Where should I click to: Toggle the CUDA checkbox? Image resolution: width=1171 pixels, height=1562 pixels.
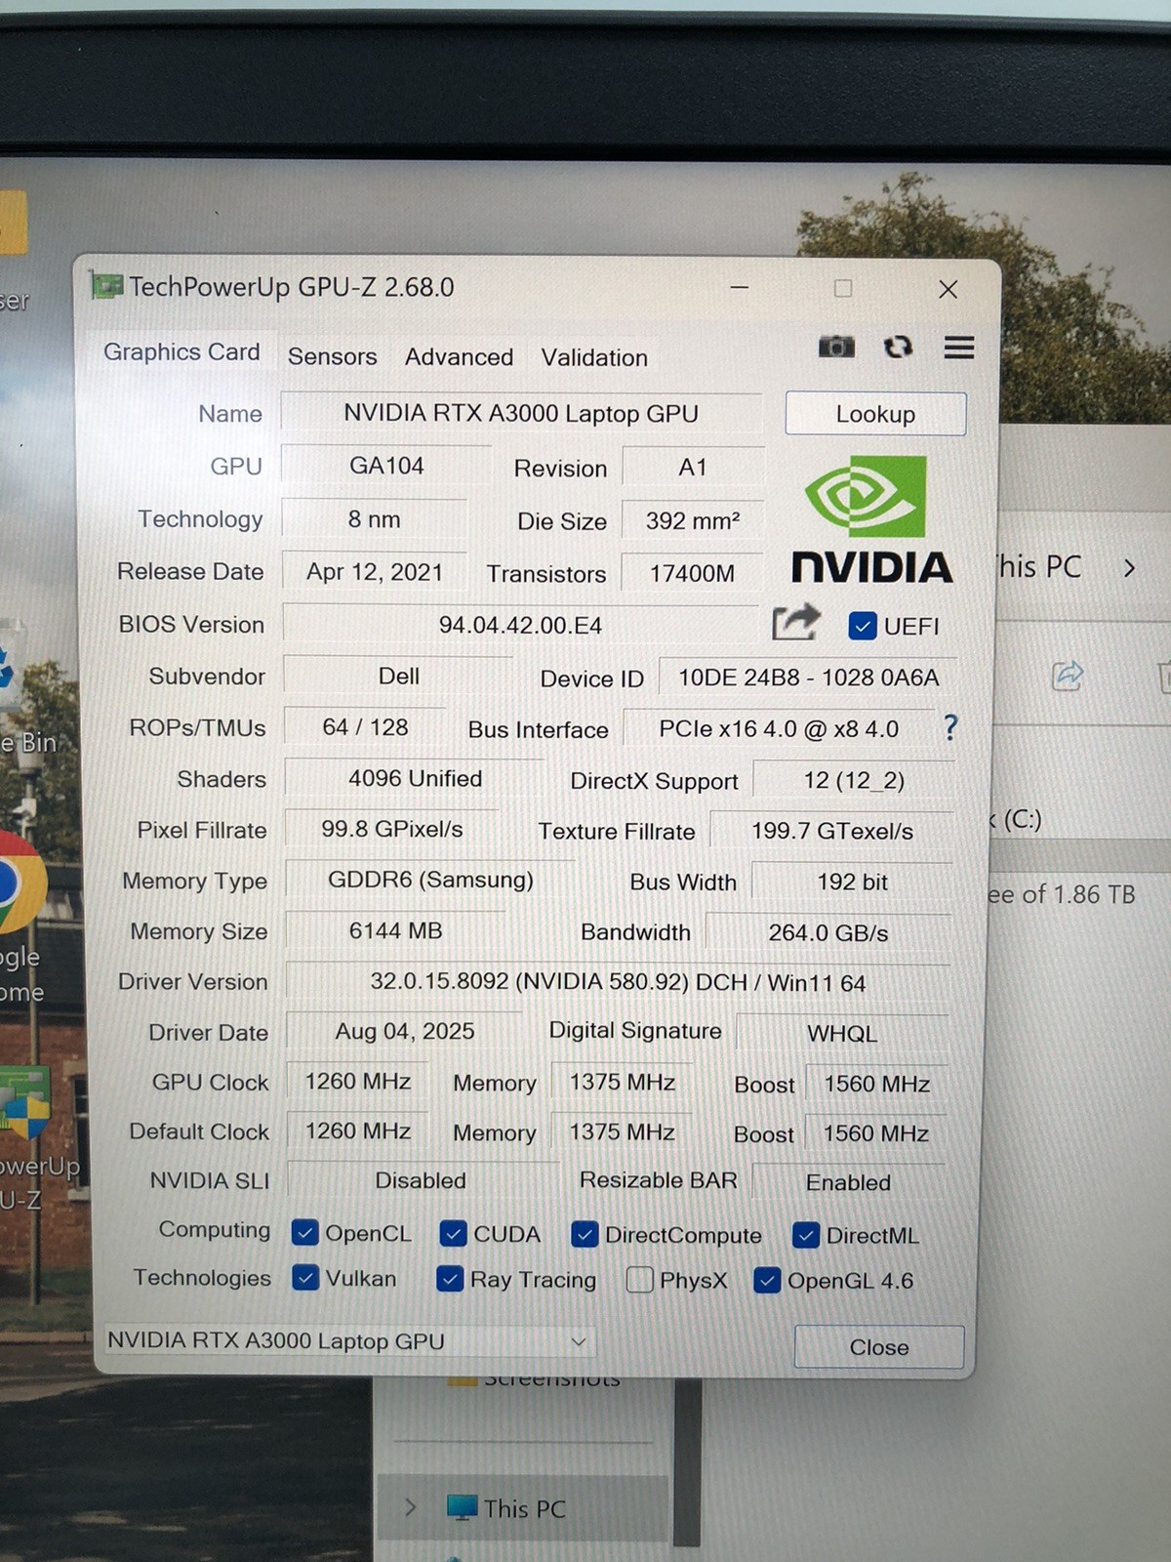tap(453, 1234)
